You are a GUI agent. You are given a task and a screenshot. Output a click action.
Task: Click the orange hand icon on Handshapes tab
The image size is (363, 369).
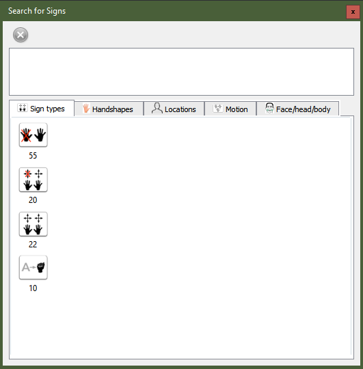click(x=86, y=109)
